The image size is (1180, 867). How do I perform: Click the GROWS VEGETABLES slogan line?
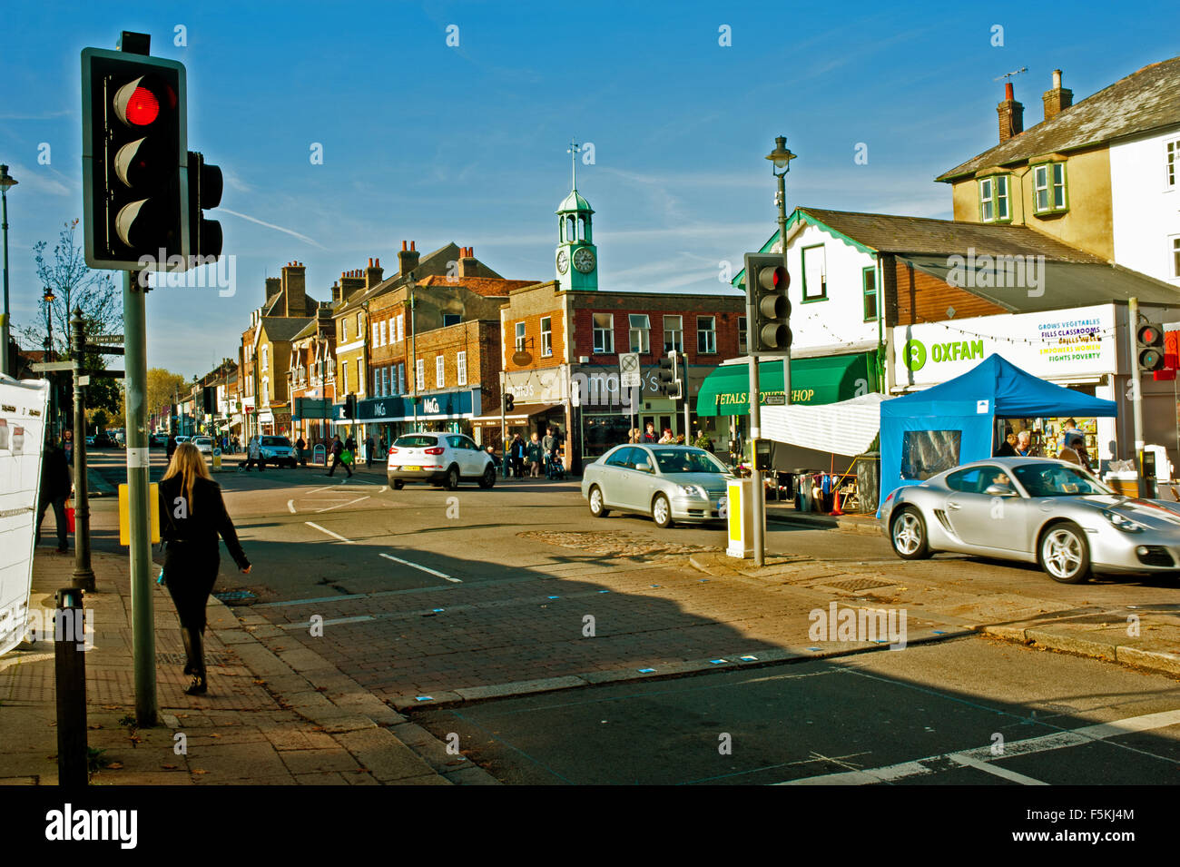tap(1069, 325)
